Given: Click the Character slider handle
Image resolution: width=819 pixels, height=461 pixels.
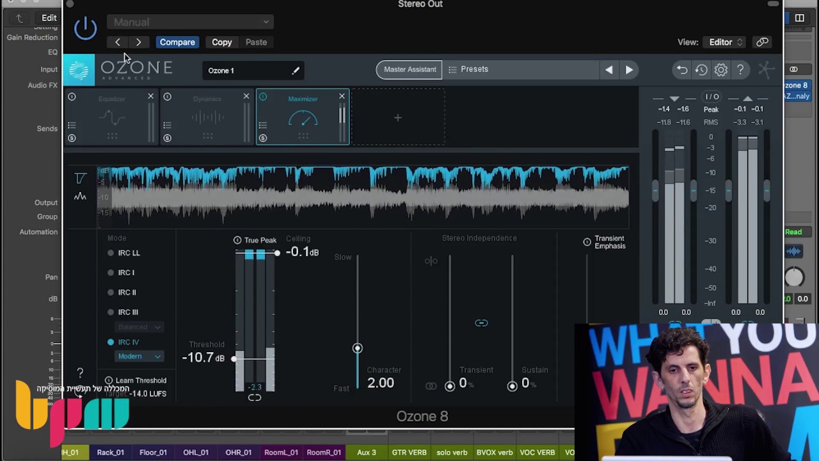Looking at the screenshot, I should pyautogui.click(x=357, y=348).
